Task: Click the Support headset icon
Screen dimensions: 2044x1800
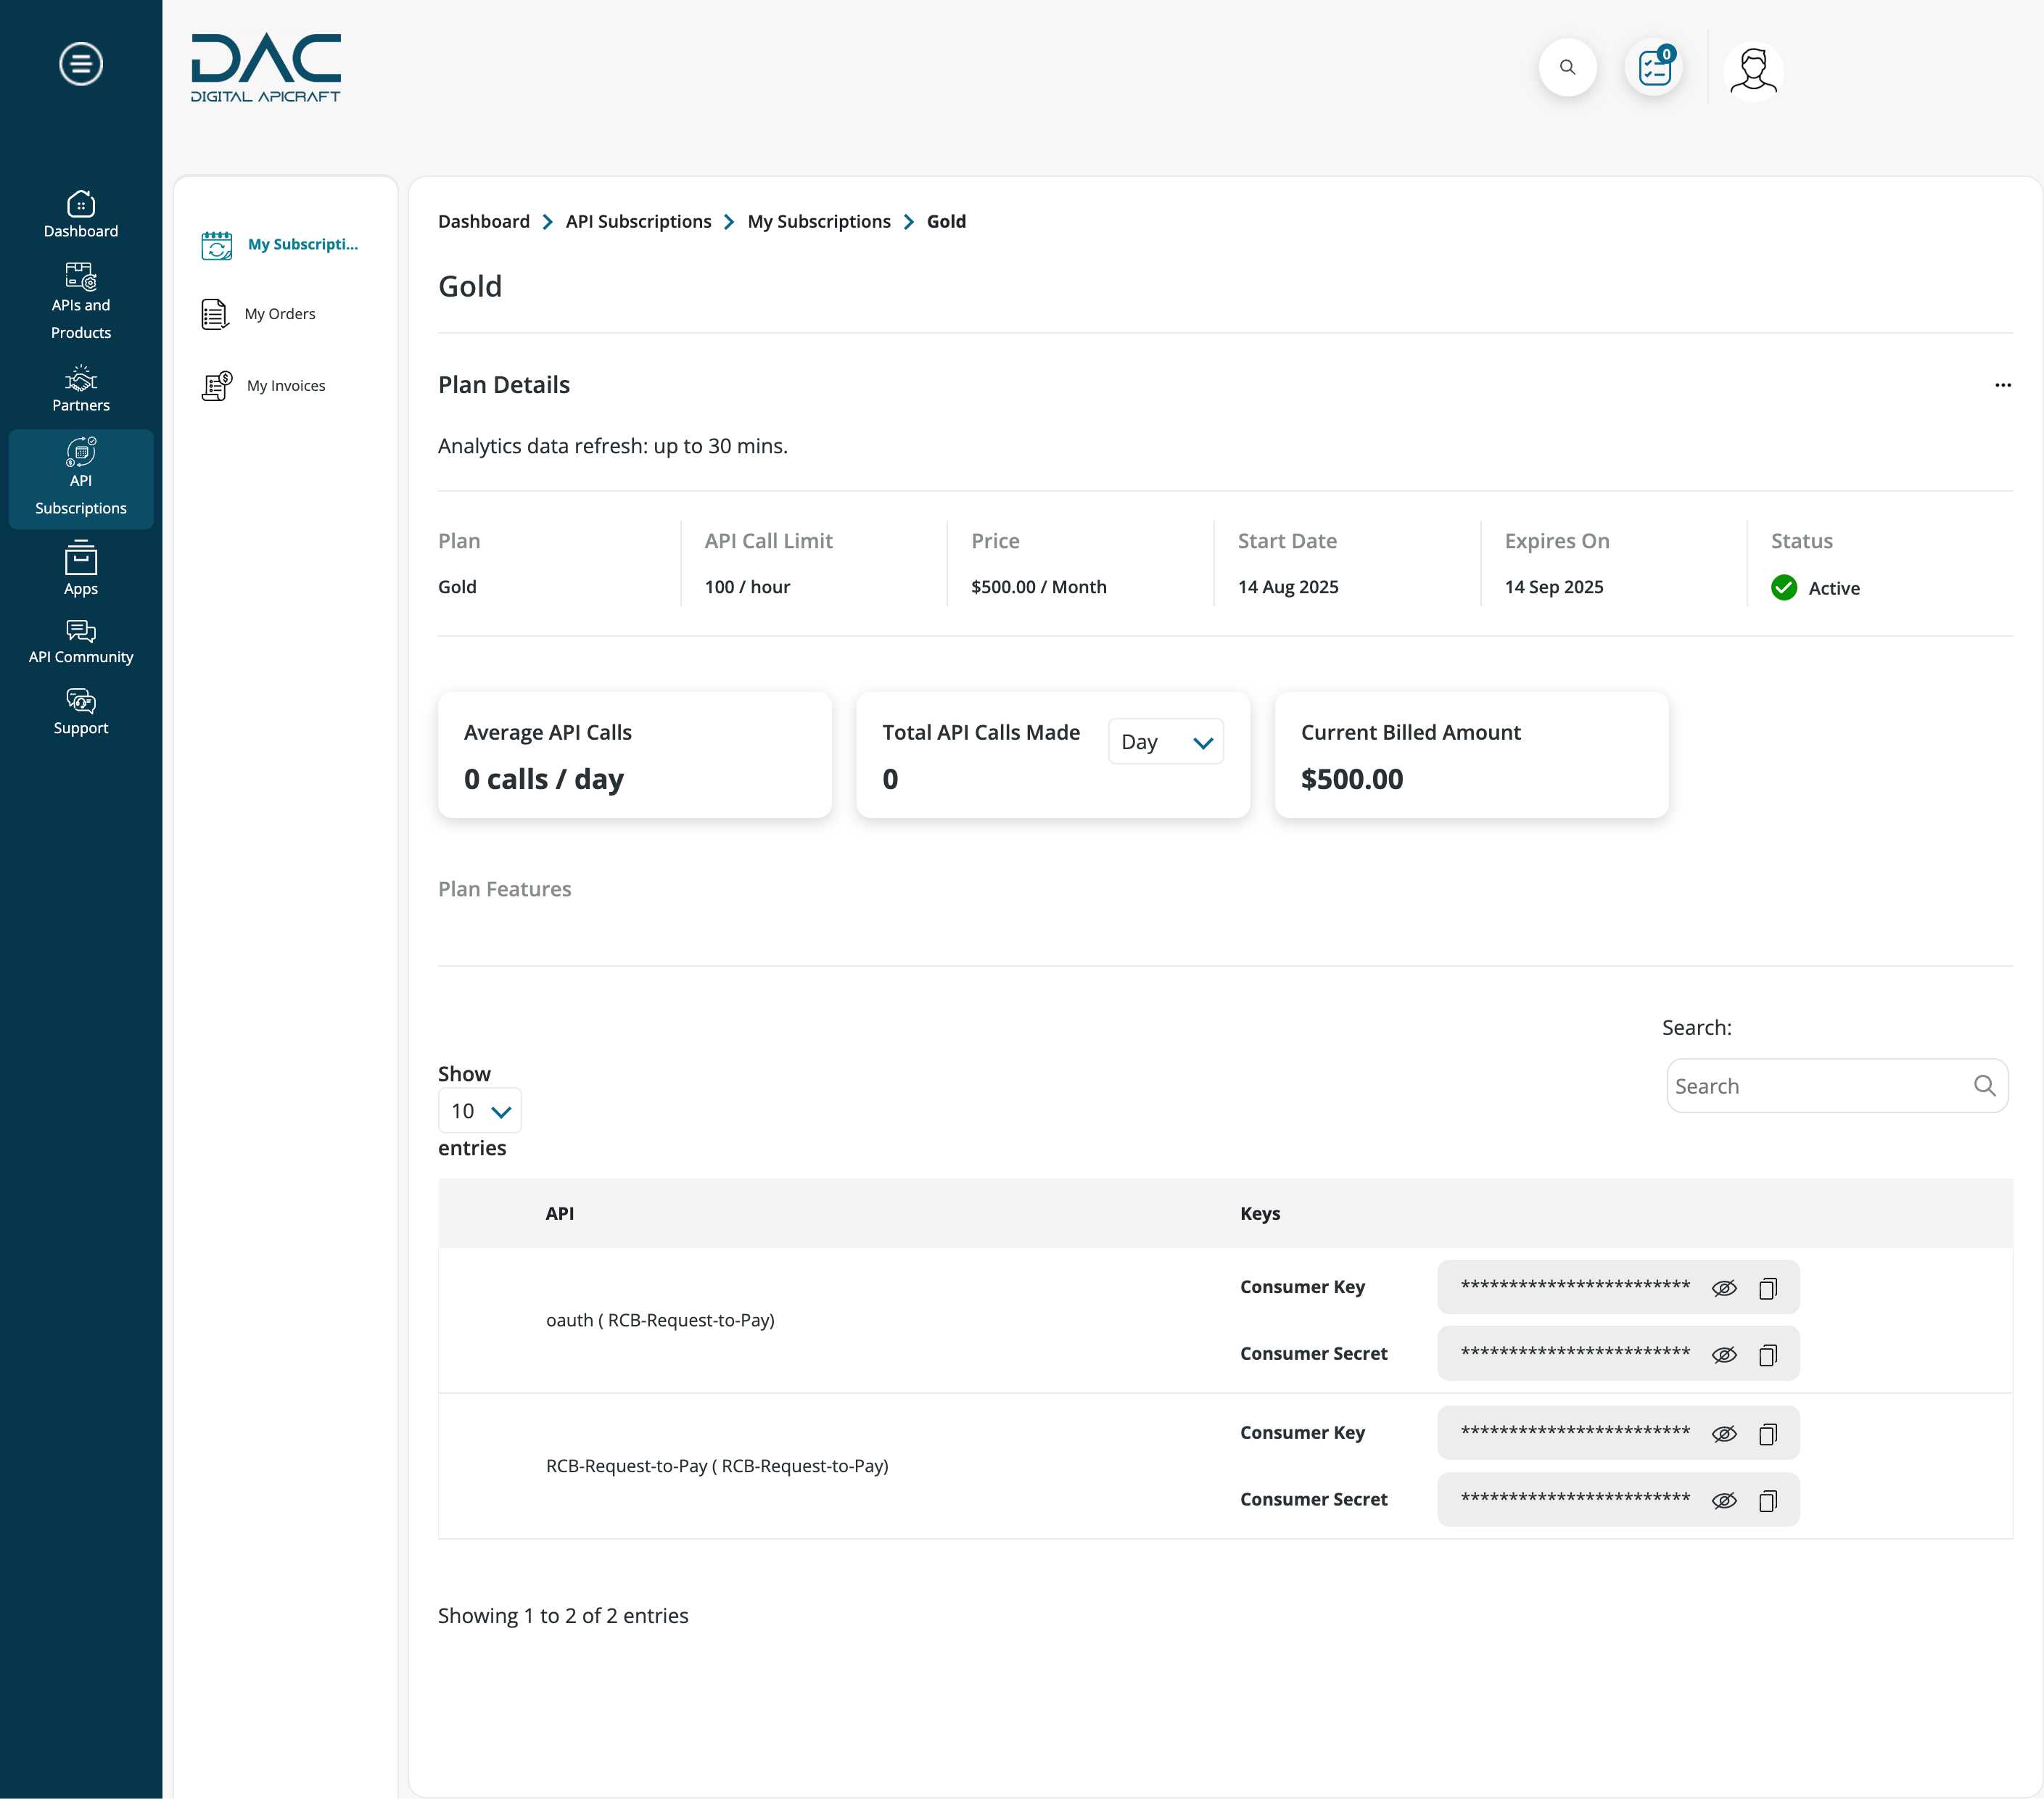Action: coord(81,700)
